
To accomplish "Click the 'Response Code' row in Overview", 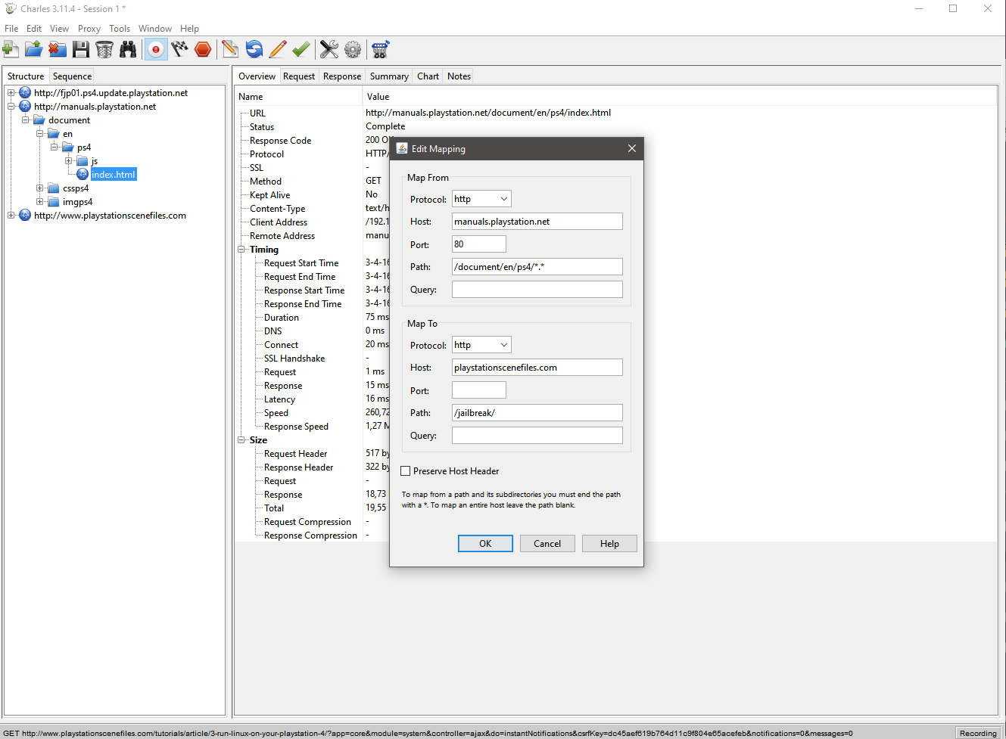I will pos(281,141).
